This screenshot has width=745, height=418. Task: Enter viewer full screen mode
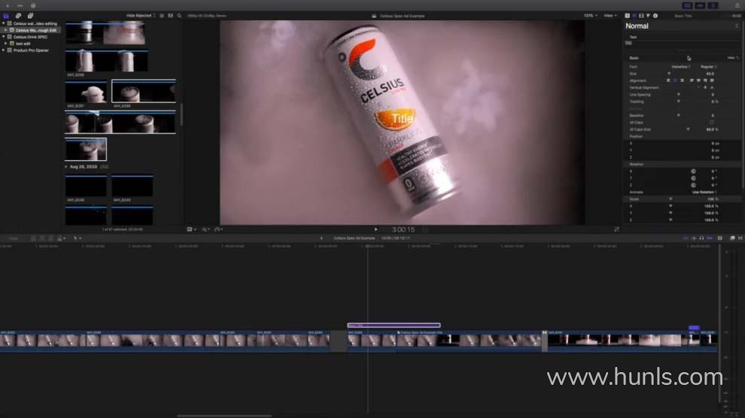pos(617,229)
